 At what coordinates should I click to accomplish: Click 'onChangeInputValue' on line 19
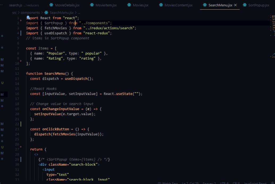pyautogui.click(x=61, y=109)
